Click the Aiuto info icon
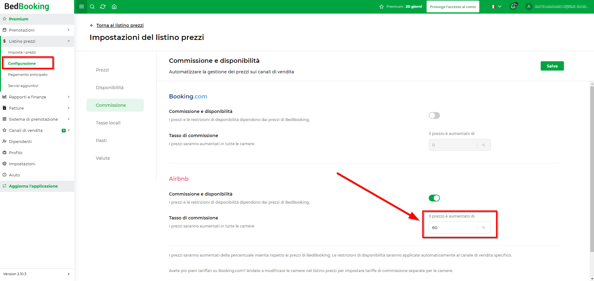This screenshot has height=281, width=594. pyautogui.click(x=4, y=175)
